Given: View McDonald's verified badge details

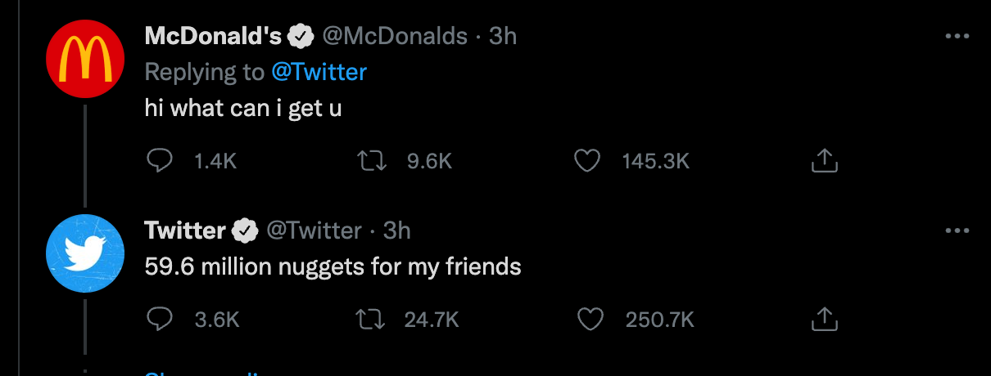Looking at the screenshot, I should [301, 37].
